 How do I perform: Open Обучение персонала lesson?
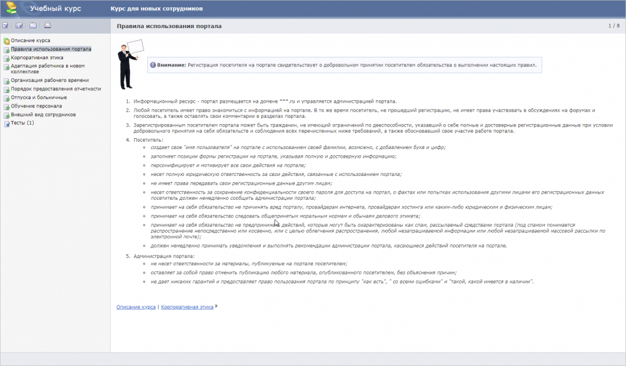tap(36, 106)
